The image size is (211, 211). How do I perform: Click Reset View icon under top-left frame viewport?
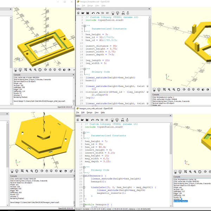(40, 70)
